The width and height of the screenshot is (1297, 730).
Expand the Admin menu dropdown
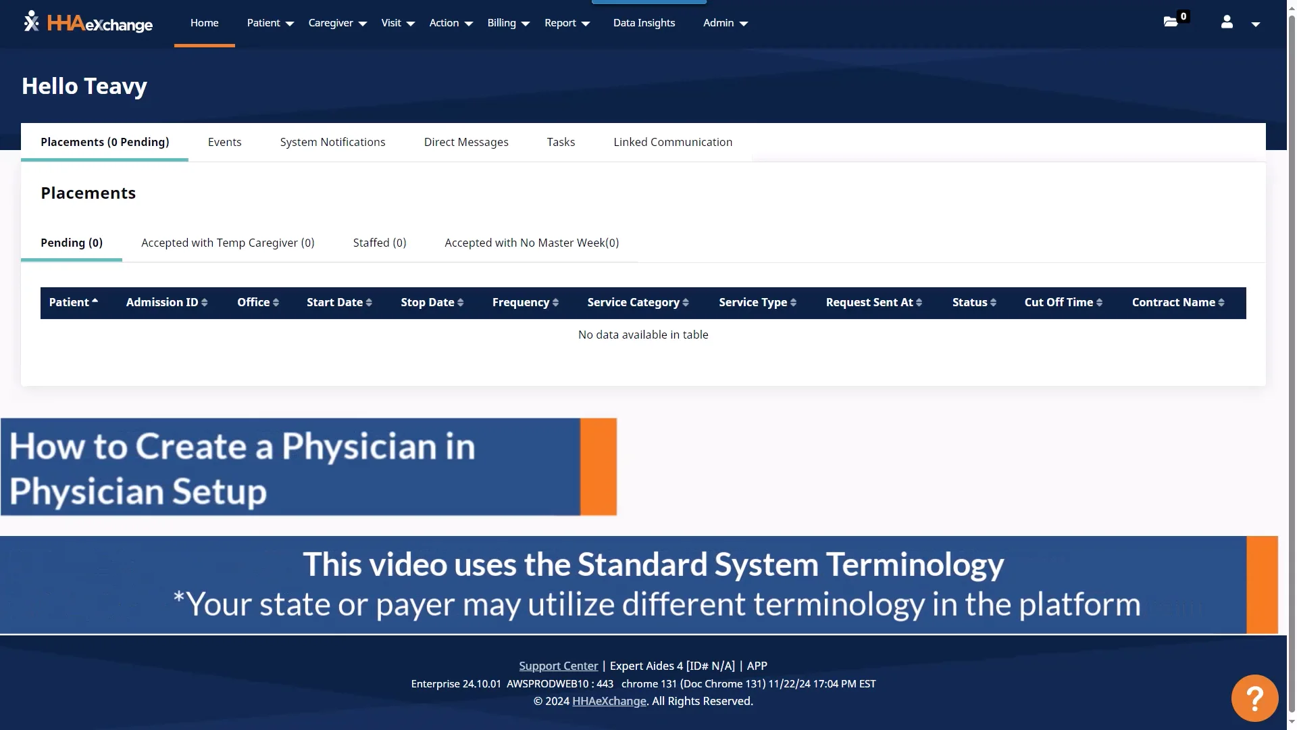(x=725, y=22)
